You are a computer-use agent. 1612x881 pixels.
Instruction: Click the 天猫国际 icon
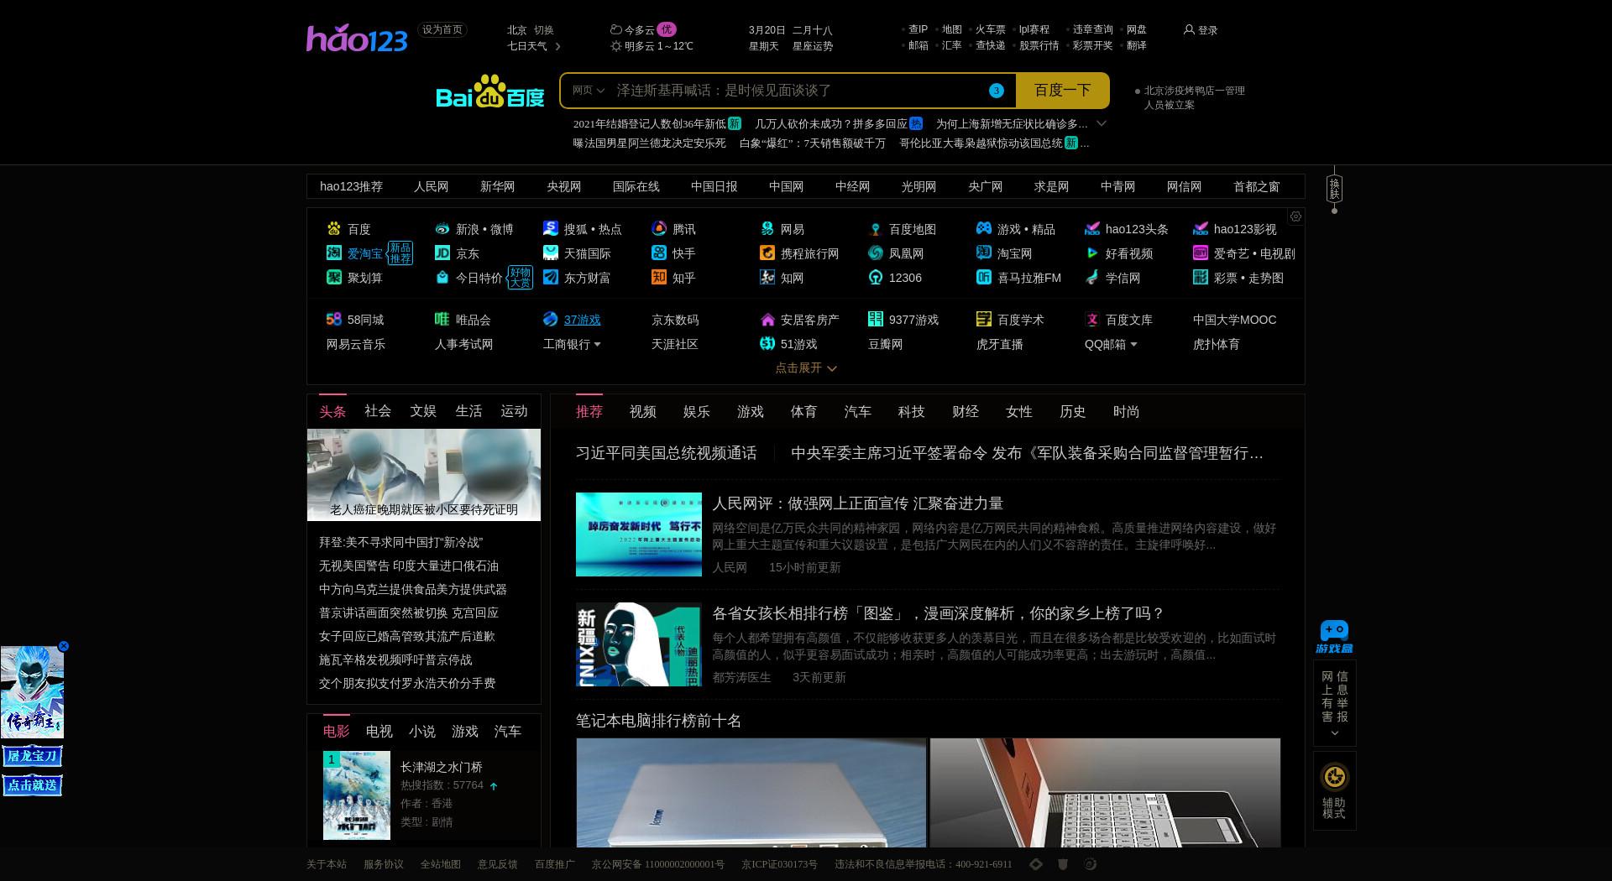coord(551,253)
